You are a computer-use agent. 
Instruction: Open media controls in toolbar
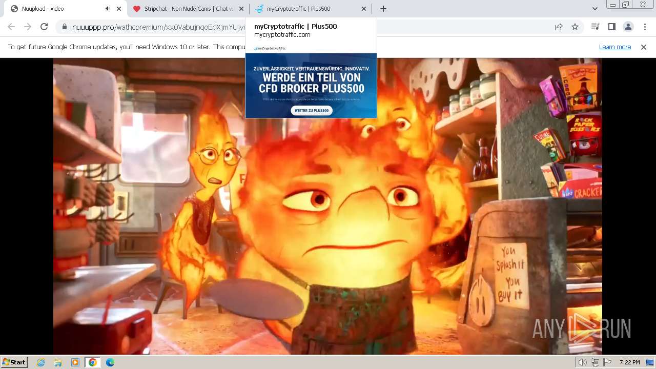pos(595,27)
